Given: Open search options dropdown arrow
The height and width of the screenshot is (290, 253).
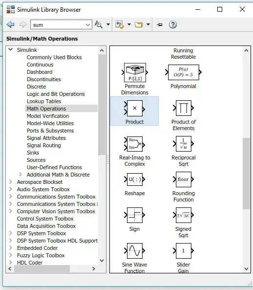Looking at the screenshot, I should click(x=108, y=24).
